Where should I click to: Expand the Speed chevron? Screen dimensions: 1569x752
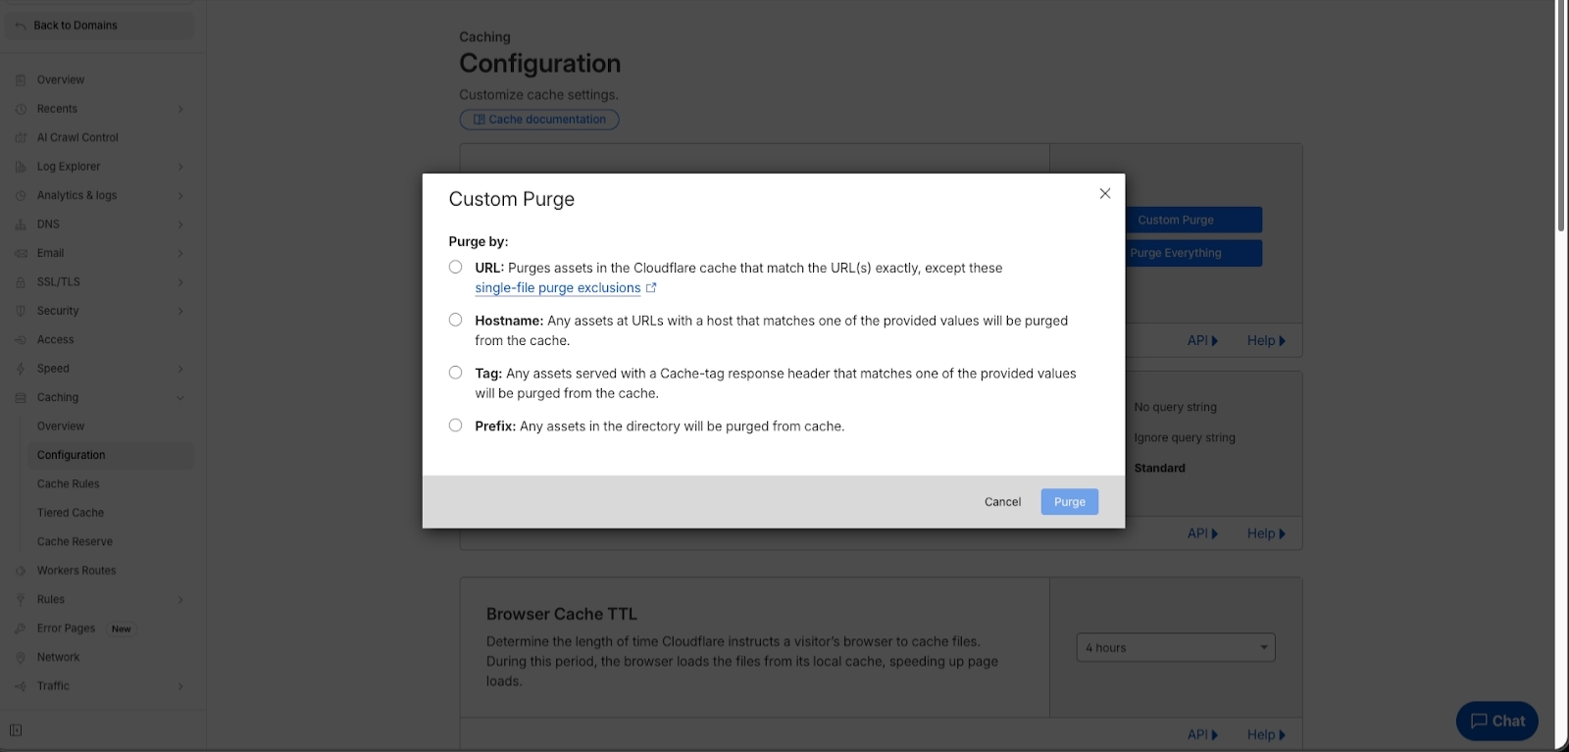(180, 369)
